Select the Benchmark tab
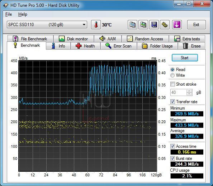This screenshot has width=213, height=186. pos(27,45)
